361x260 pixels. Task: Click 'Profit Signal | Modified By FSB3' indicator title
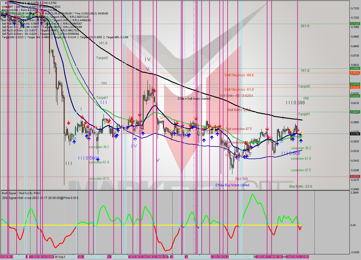click(x=21, y=193)
